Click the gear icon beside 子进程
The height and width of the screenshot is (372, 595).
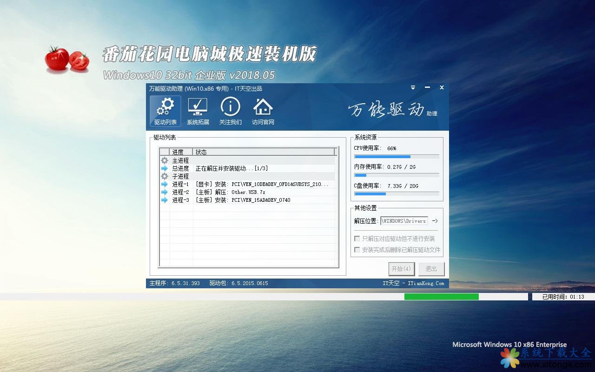pyautogui.click(x=165, y=176)
